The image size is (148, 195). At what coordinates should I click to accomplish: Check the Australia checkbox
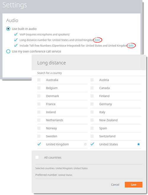(x=39, y=80)
